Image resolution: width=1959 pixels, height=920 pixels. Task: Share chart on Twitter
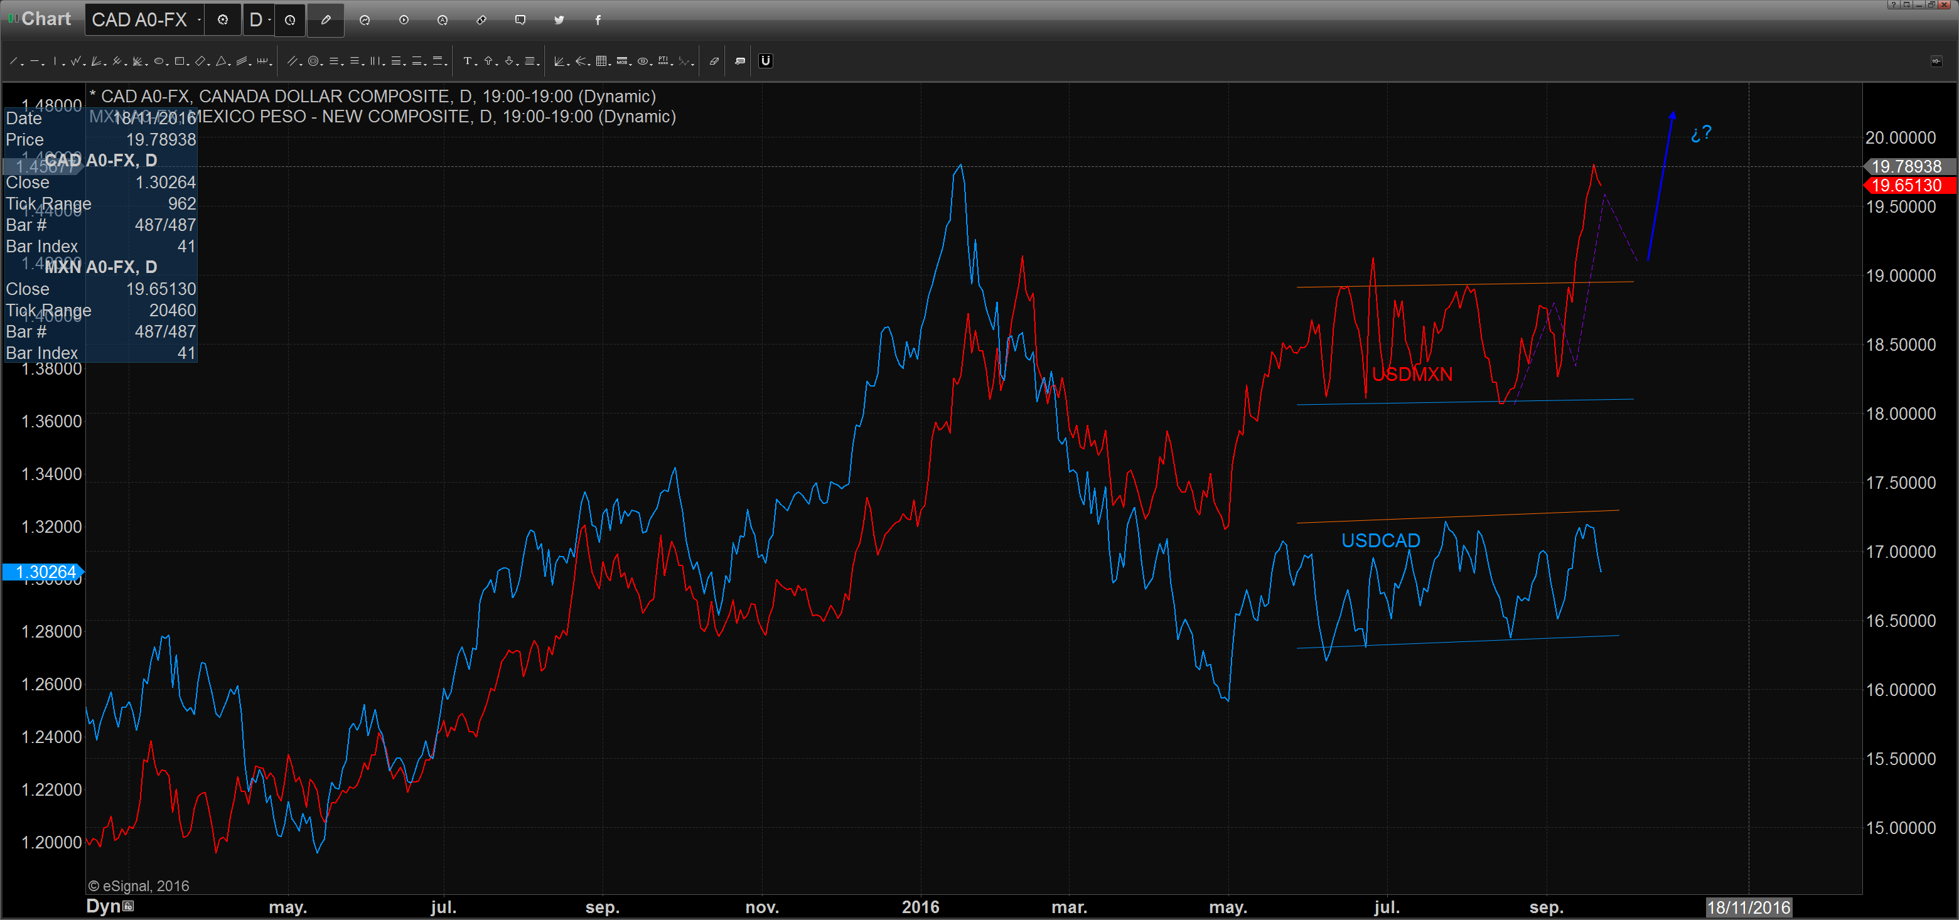tap(559, 20)
